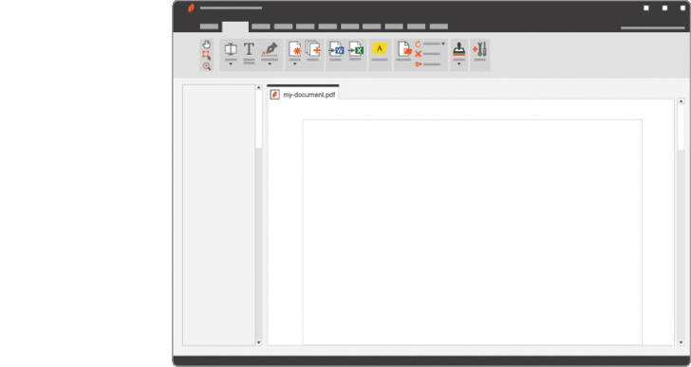Screen dimensions: 691x367
Task: Select the yellow highlight text tool
Action: coord(380,48)
